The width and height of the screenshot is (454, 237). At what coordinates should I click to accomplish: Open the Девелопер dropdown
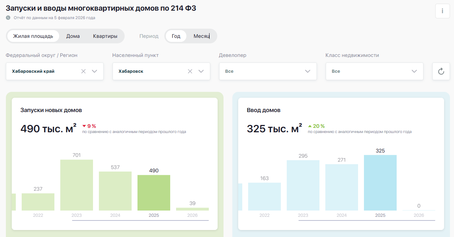(307, 71)
